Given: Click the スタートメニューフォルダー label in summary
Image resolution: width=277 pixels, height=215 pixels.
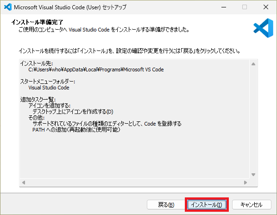Looking at the screenshot, I should (x=48, y=82).
